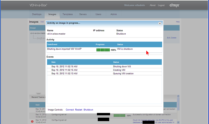Select the 'Creating VM' event row
Image resolution: width=209 pixels, height=124 pixels.
click(x=105, y=70)
